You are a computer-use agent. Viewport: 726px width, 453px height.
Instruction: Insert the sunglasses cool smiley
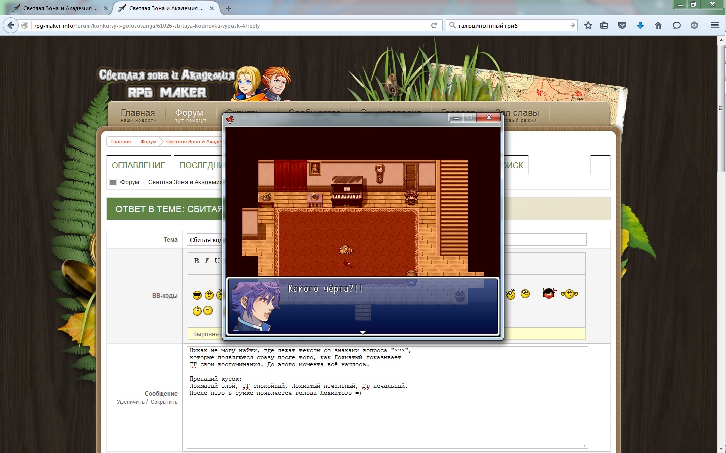coord(197,295)
